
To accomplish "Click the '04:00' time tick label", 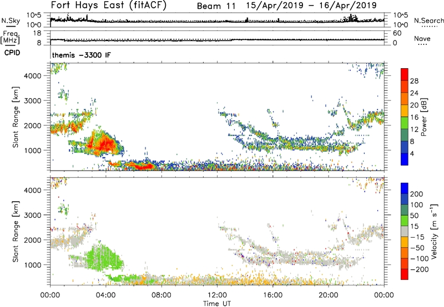I will pos(105,295).
